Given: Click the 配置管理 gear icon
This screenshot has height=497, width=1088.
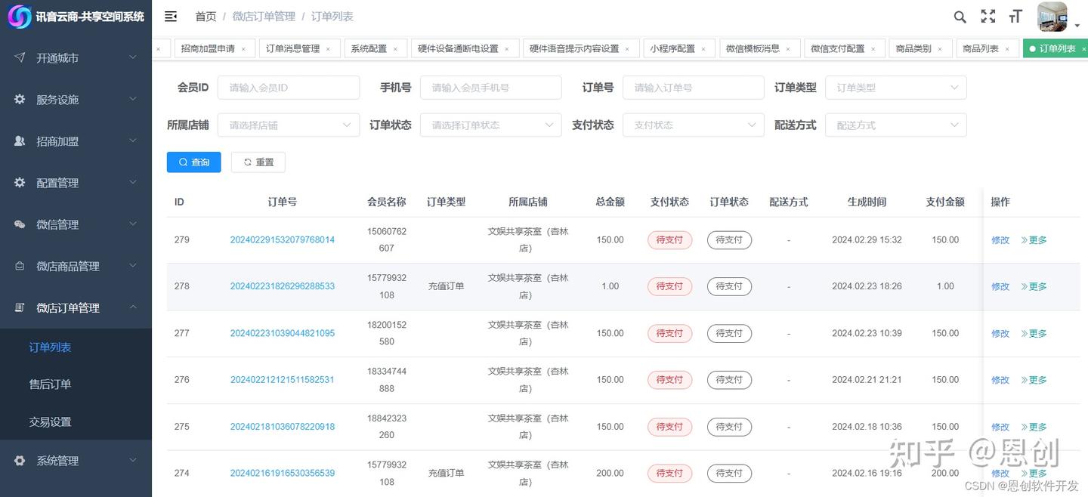Looking at the screenshot, I should pyautogui.click(x=20, y=183).
